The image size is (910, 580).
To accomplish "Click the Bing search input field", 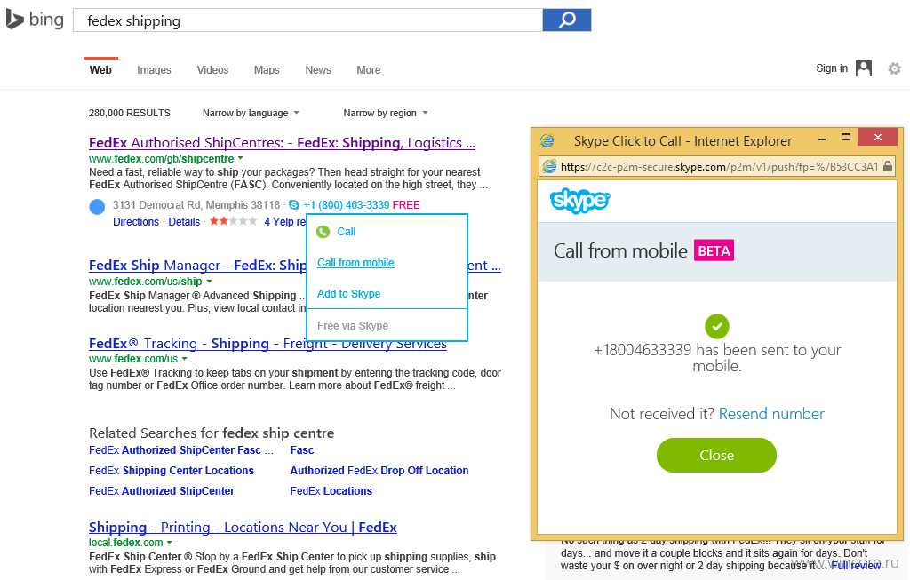I will [x=307, y=20].
